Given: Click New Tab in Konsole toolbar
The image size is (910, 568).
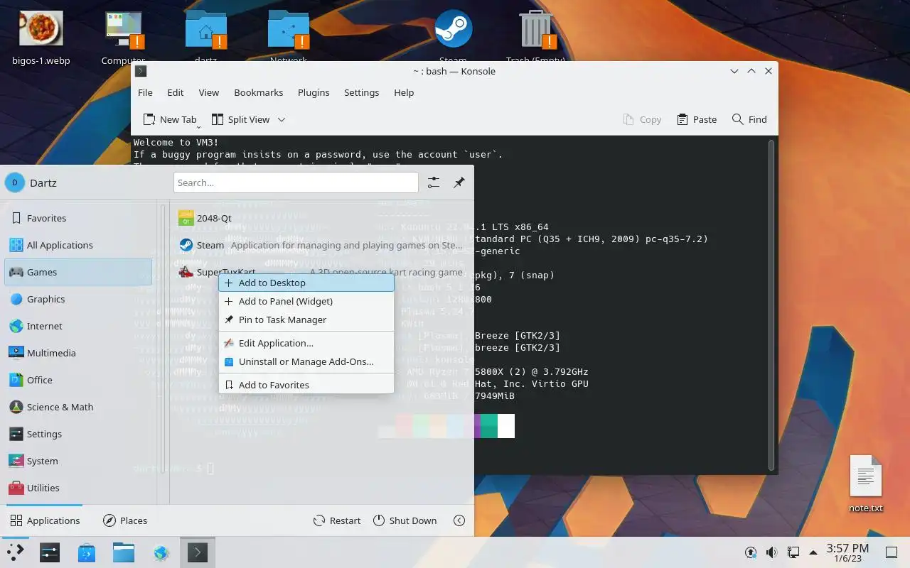Looking at the screenshot, I should (x=170, y=119).
